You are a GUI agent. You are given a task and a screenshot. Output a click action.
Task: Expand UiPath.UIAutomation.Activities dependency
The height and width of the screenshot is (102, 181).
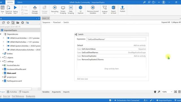point(3,50)
